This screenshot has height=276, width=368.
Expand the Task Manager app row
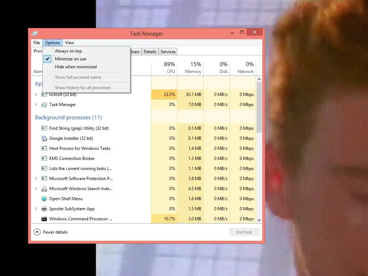click(x=36, y=105)
